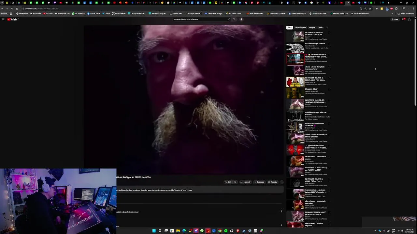Viewport: 417px width, 234px height.
Task: Open 'EL CORAZÓN DELATOR' red heart thumbnail
Action: (x=295, y=82)
